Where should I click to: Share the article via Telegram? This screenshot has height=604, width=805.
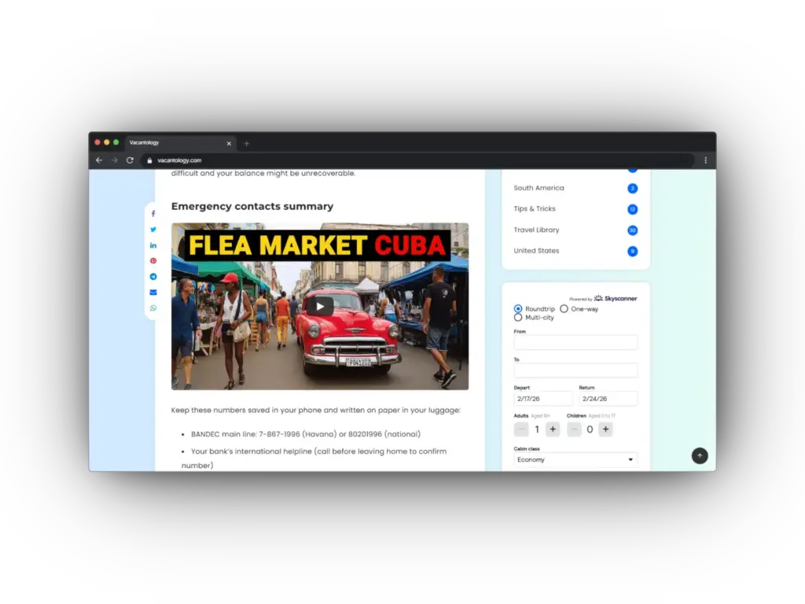[x=153, y=277]
